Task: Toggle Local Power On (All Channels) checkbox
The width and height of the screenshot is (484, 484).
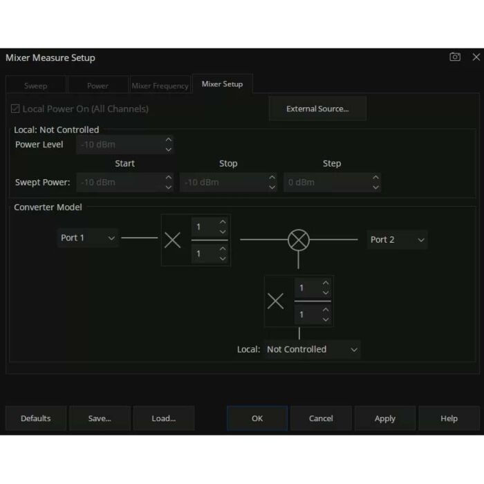Action: tap(15, 109)
